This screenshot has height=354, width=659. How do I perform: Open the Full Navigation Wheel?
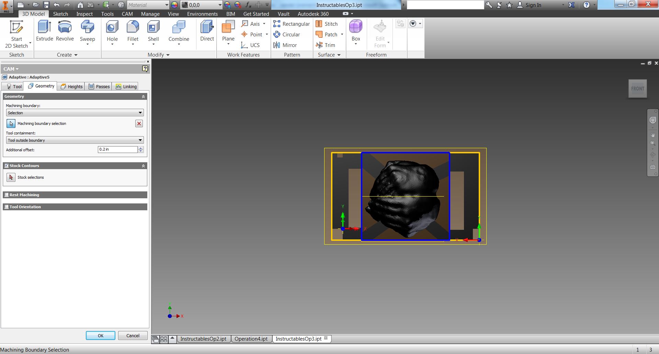(x=653, y=120)
